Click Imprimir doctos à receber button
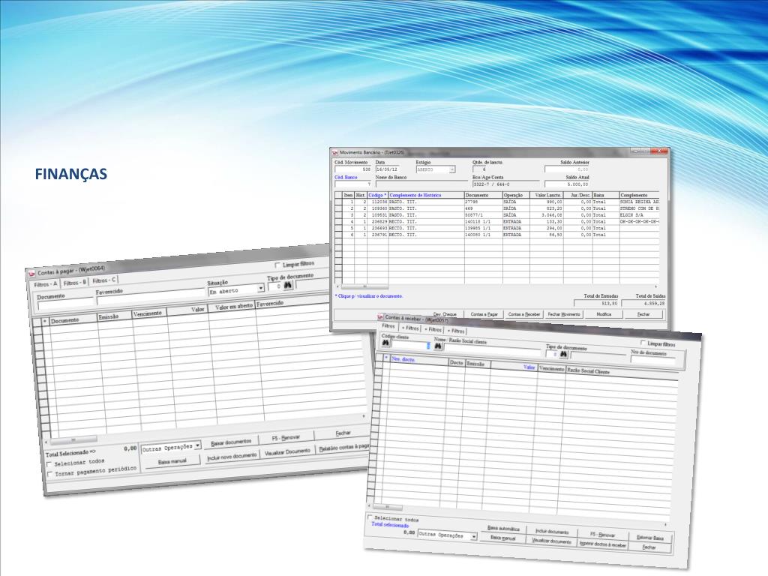The width and height of the screenshot is (768, 576). click(x=602, y=544)
